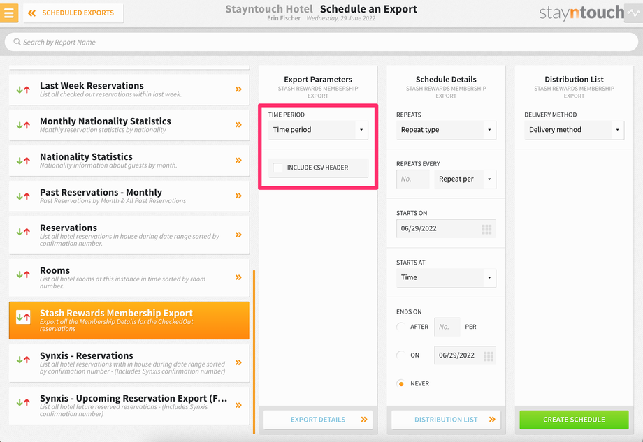Click export arrows icon for Synxis - Upcoming Reservation
The width and height of the screenshot is (643, 442).
coord(23,402)
